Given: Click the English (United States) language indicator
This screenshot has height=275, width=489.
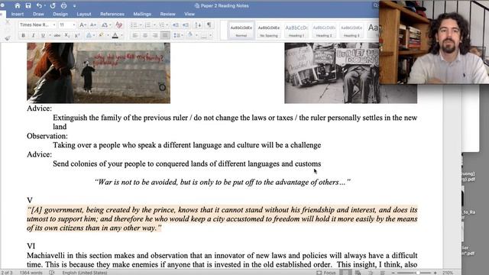Looking at the screenshot, I should coord(85,273).
